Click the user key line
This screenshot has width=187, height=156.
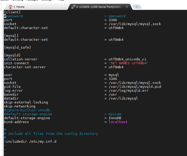(x=8, y=75)
